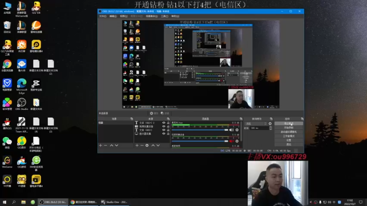Open the 帮助 menu in OBS
This screenshot has width=367, height=206.
click(x=175, y=16)
